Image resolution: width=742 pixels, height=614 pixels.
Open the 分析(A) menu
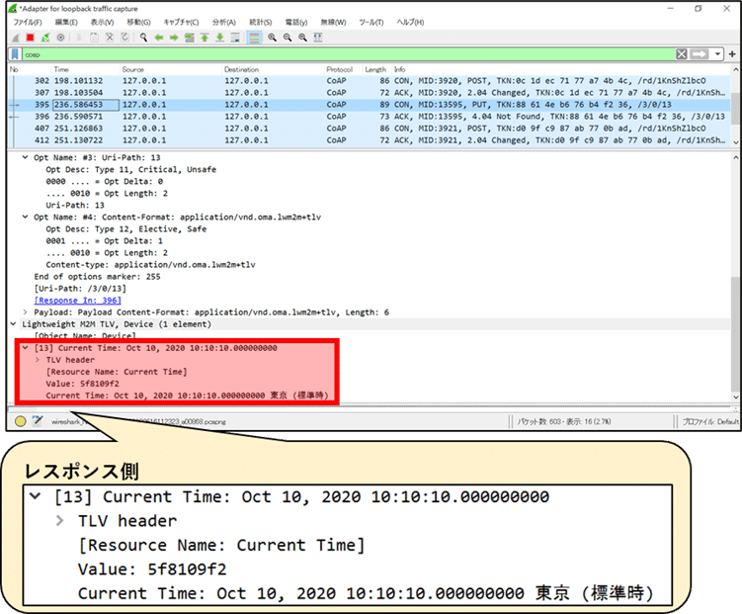(224, 23)
